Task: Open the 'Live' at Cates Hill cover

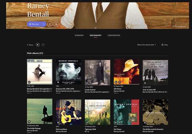Action: [155, 72]
